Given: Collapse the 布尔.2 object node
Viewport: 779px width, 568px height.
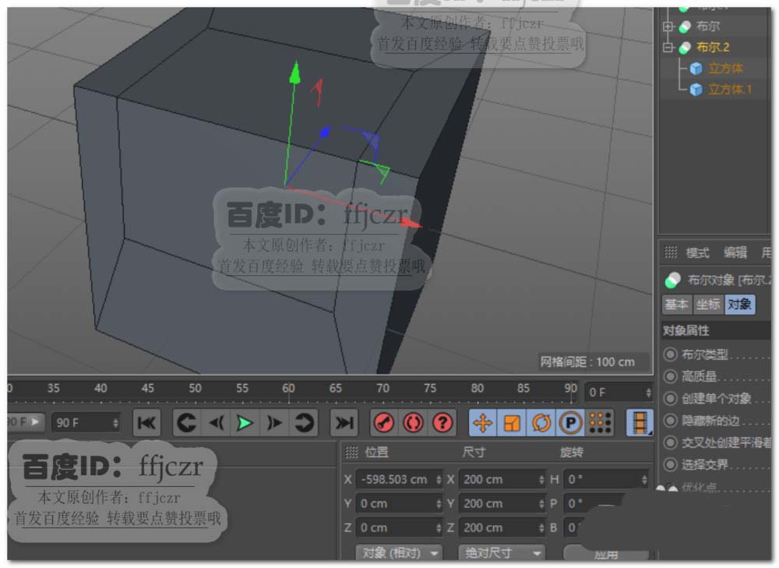Looking at the screenshot, I should click(x=668, y=48).
